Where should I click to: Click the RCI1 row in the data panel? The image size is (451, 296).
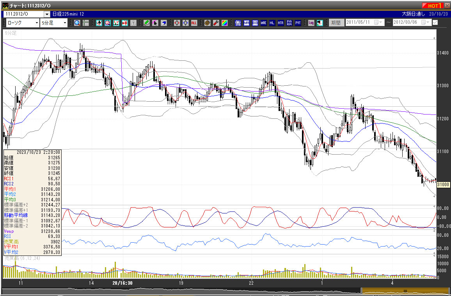32,179
